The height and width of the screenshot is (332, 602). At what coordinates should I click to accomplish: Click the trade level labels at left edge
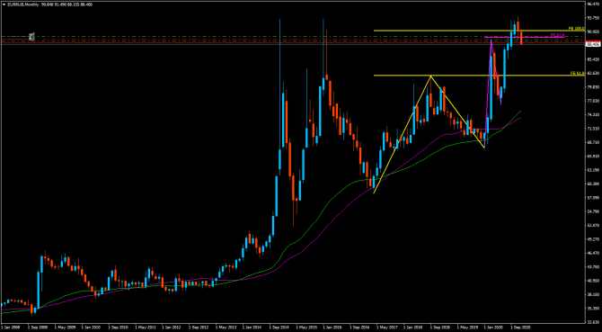32,37
